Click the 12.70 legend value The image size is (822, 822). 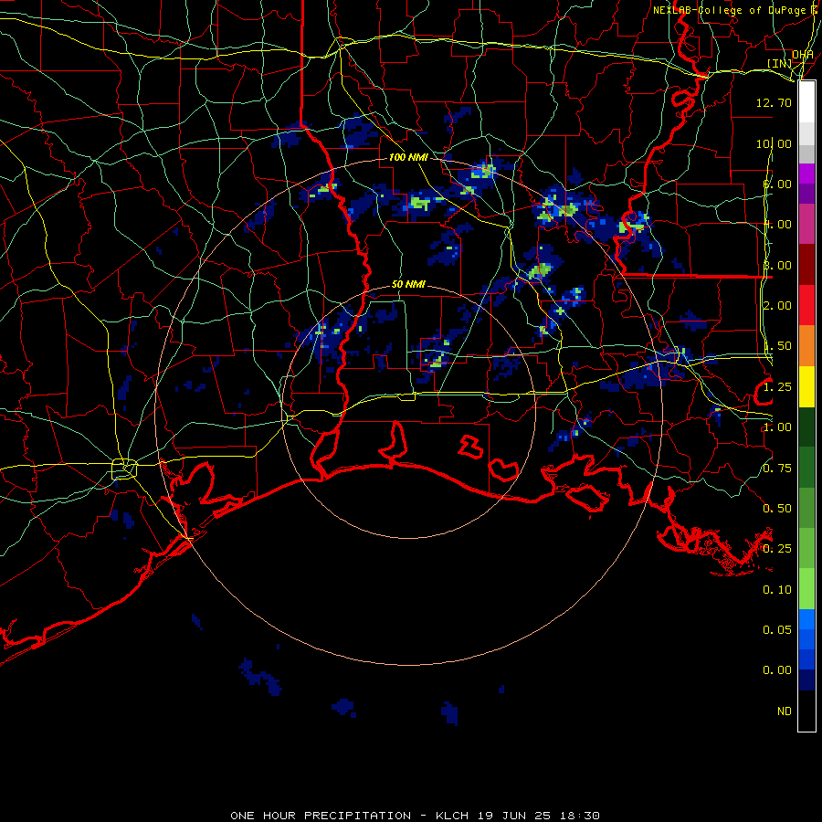tap(774, 102)
